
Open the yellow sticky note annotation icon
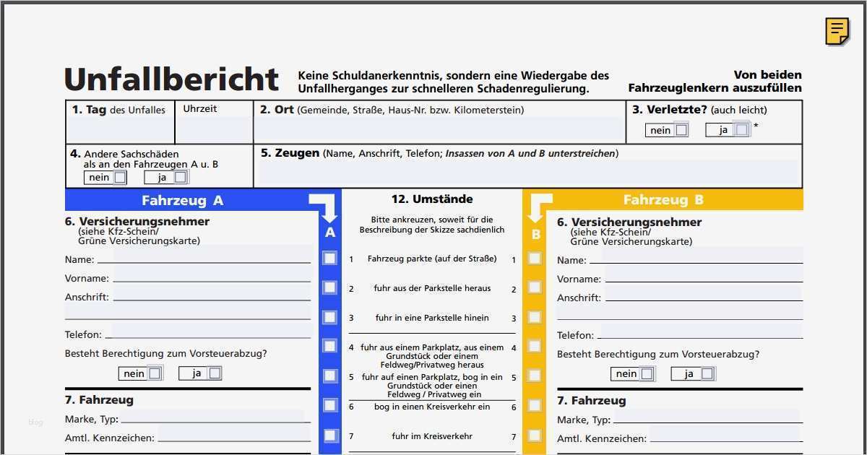click(x=837, y=31)
